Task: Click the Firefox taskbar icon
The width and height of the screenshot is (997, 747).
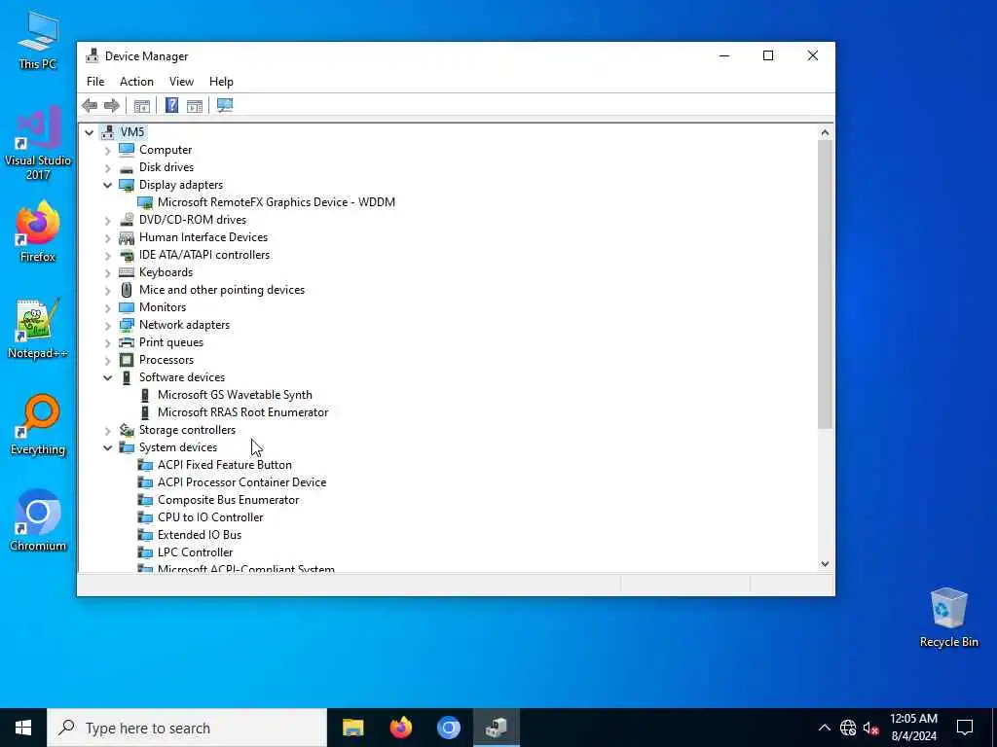Action: click(400, 728)
